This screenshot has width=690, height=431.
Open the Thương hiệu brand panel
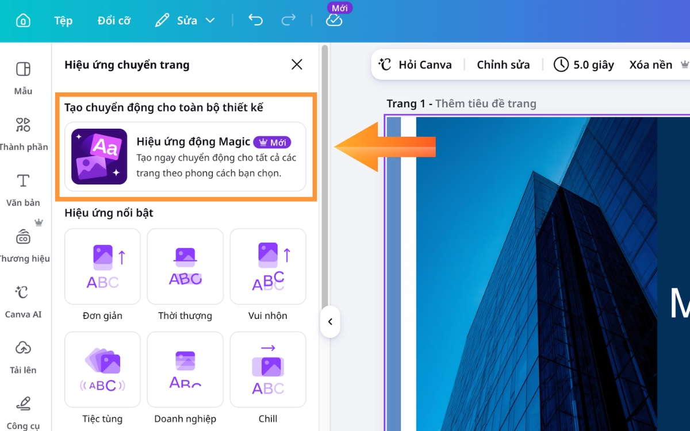(23, 245)
